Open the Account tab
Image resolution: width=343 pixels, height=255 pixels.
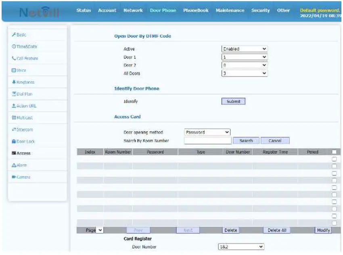pyautogui.click(x=107, y=10)
